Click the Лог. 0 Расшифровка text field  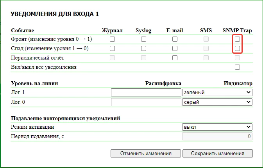[146, 102]
